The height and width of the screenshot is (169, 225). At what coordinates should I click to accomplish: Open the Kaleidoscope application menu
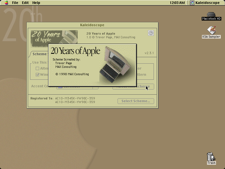(x=205, y=3)
